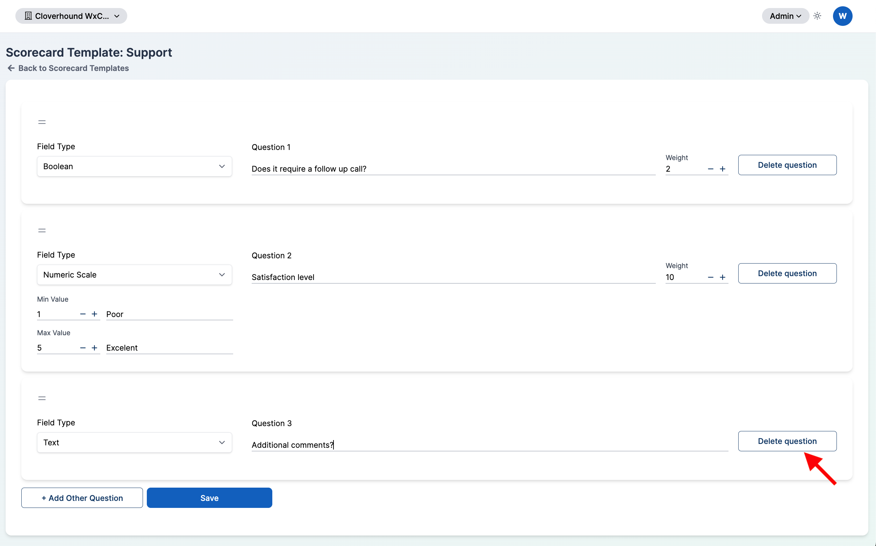Open the Cloverhound WxC organization dropdown
Screen dimensions: 876x546
(x=71, y=16)
